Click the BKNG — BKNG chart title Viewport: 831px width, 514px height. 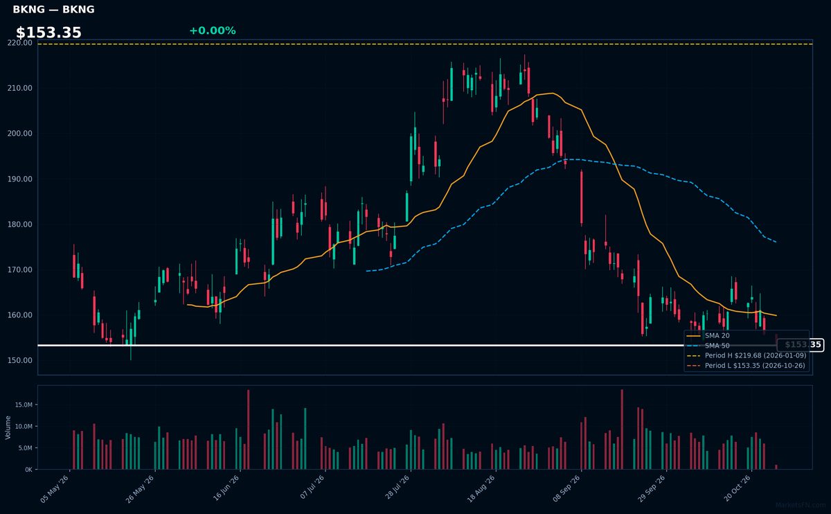click(53, 10)
